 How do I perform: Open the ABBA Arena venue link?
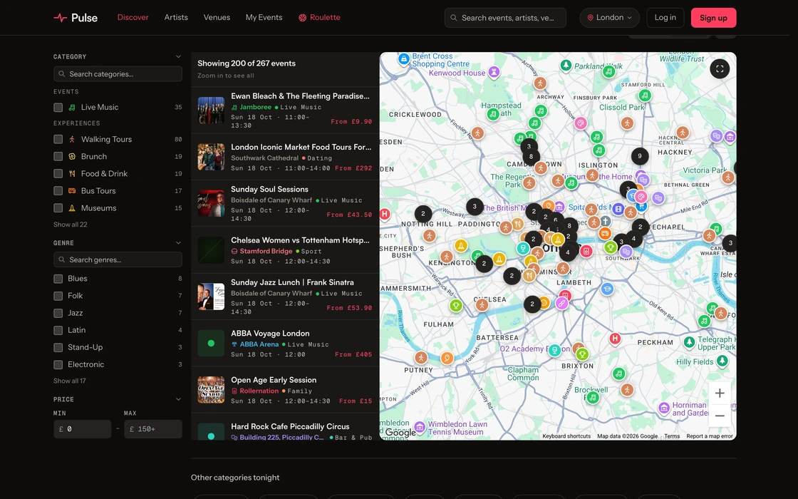click(x=259, y=344)
